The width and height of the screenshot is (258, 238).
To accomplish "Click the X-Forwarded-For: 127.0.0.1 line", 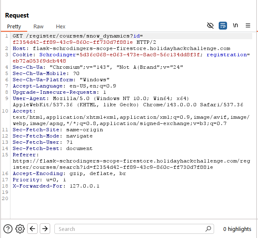I will pyautogui.click(x=56, y=186).
